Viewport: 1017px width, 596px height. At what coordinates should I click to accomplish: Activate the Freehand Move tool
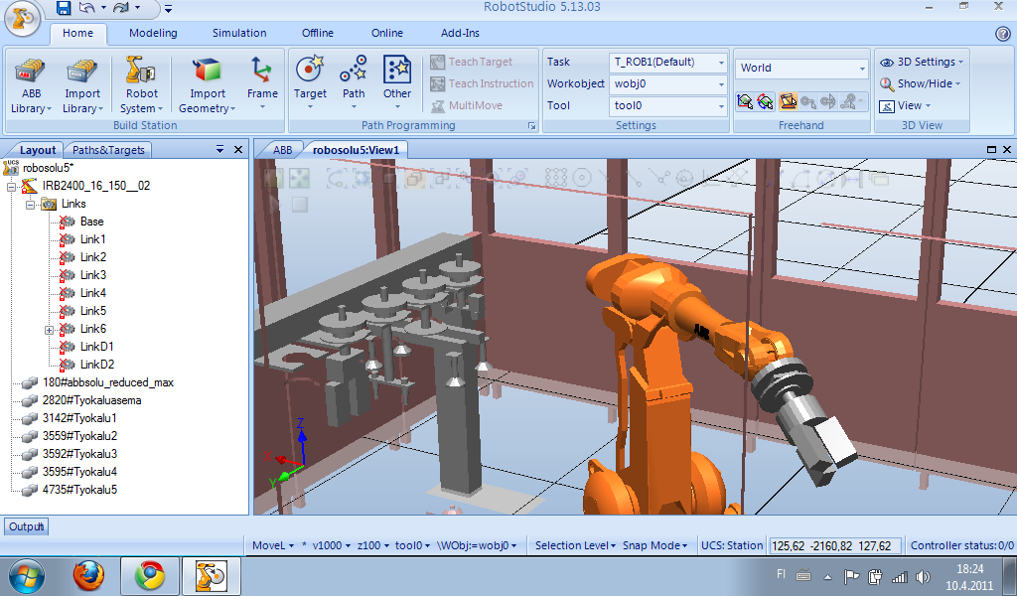[x=745, y=101]
